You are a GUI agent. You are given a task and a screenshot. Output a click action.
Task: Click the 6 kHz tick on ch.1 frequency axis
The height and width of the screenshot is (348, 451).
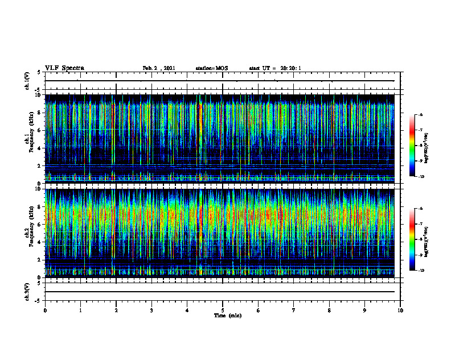pos(40,130)
